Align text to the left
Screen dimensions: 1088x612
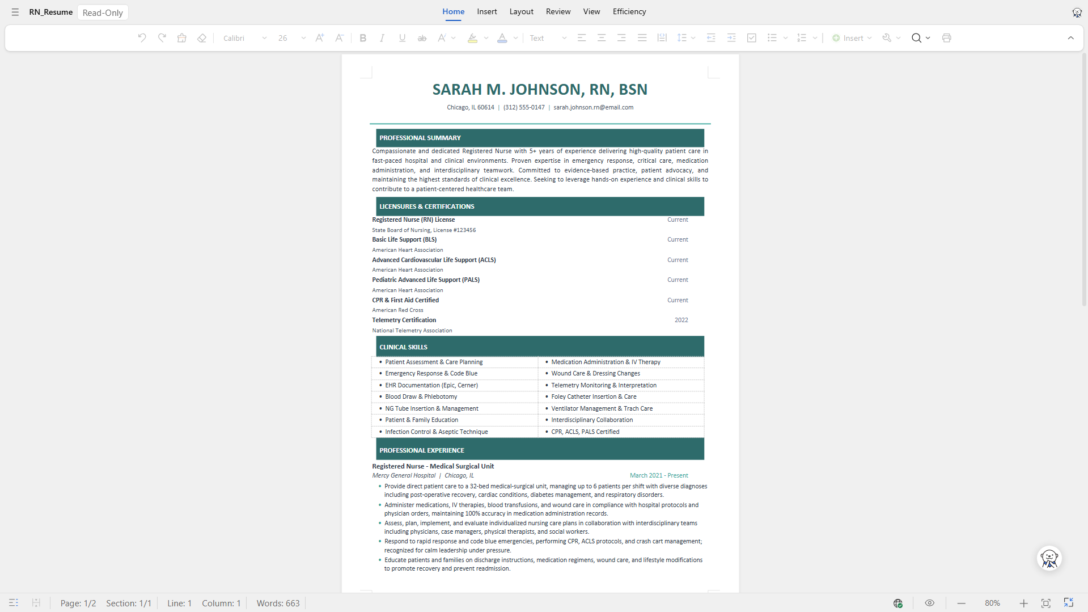[x=582, y=38]
